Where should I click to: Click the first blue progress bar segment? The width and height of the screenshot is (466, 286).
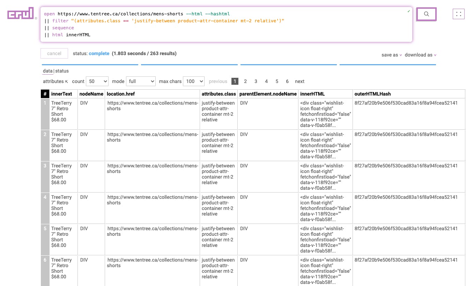point(90,65)
